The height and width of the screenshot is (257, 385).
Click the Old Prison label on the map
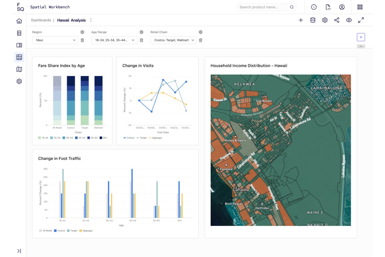(262, 208)
